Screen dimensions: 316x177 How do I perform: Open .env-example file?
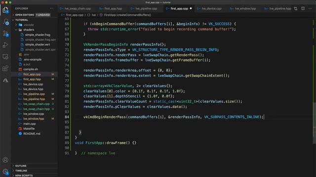click(x=32, y=59)
